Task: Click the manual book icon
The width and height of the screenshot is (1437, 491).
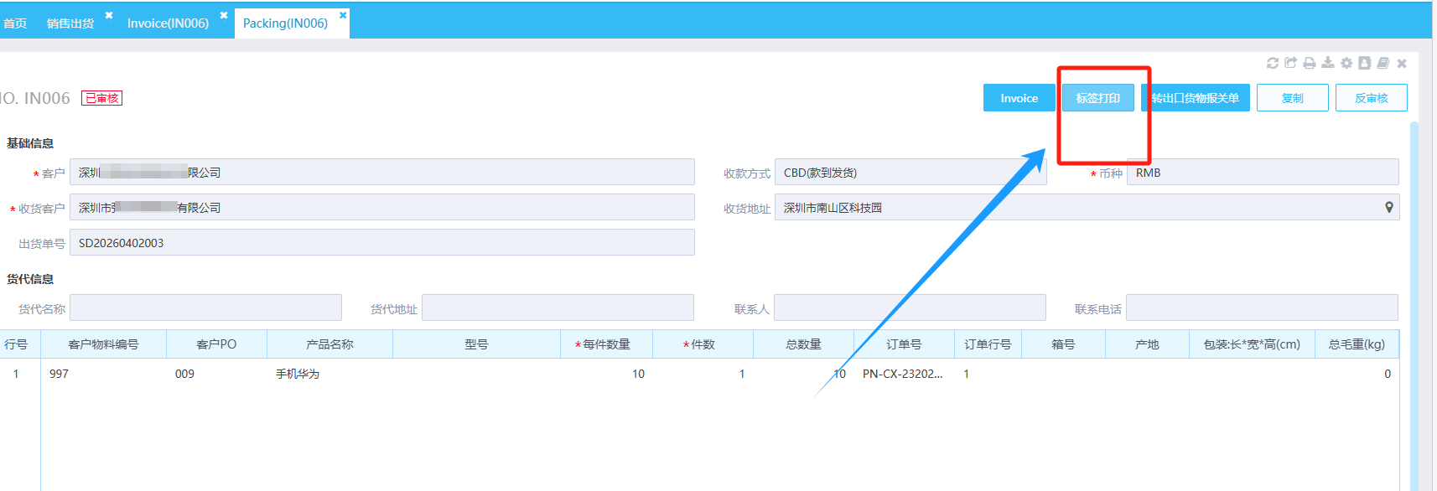Action: (x=1383, y=63)
